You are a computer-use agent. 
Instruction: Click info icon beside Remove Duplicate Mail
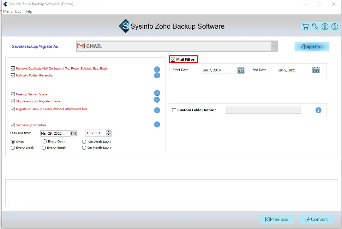point(157,69)
